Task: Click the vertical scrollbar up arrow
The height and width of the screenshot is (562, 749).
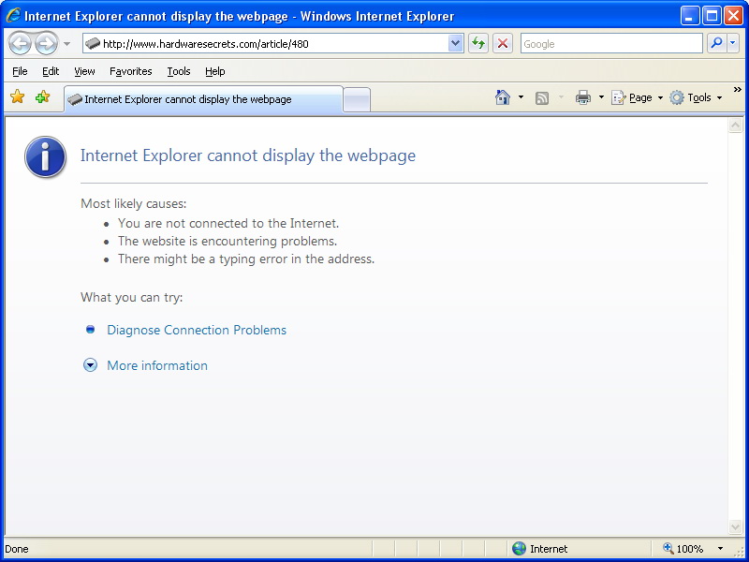Action: [x=735, y=126]
